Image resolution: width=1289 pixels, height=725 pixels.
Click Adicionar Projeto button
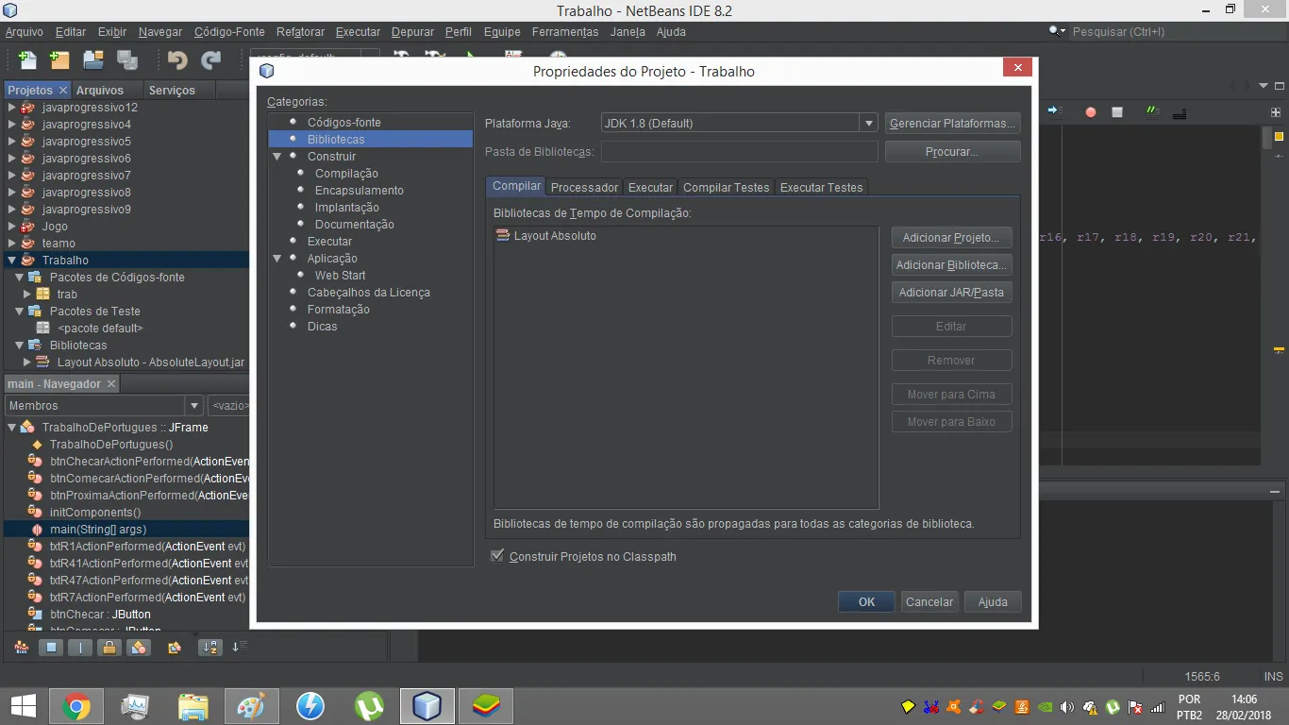coord(951,237)
